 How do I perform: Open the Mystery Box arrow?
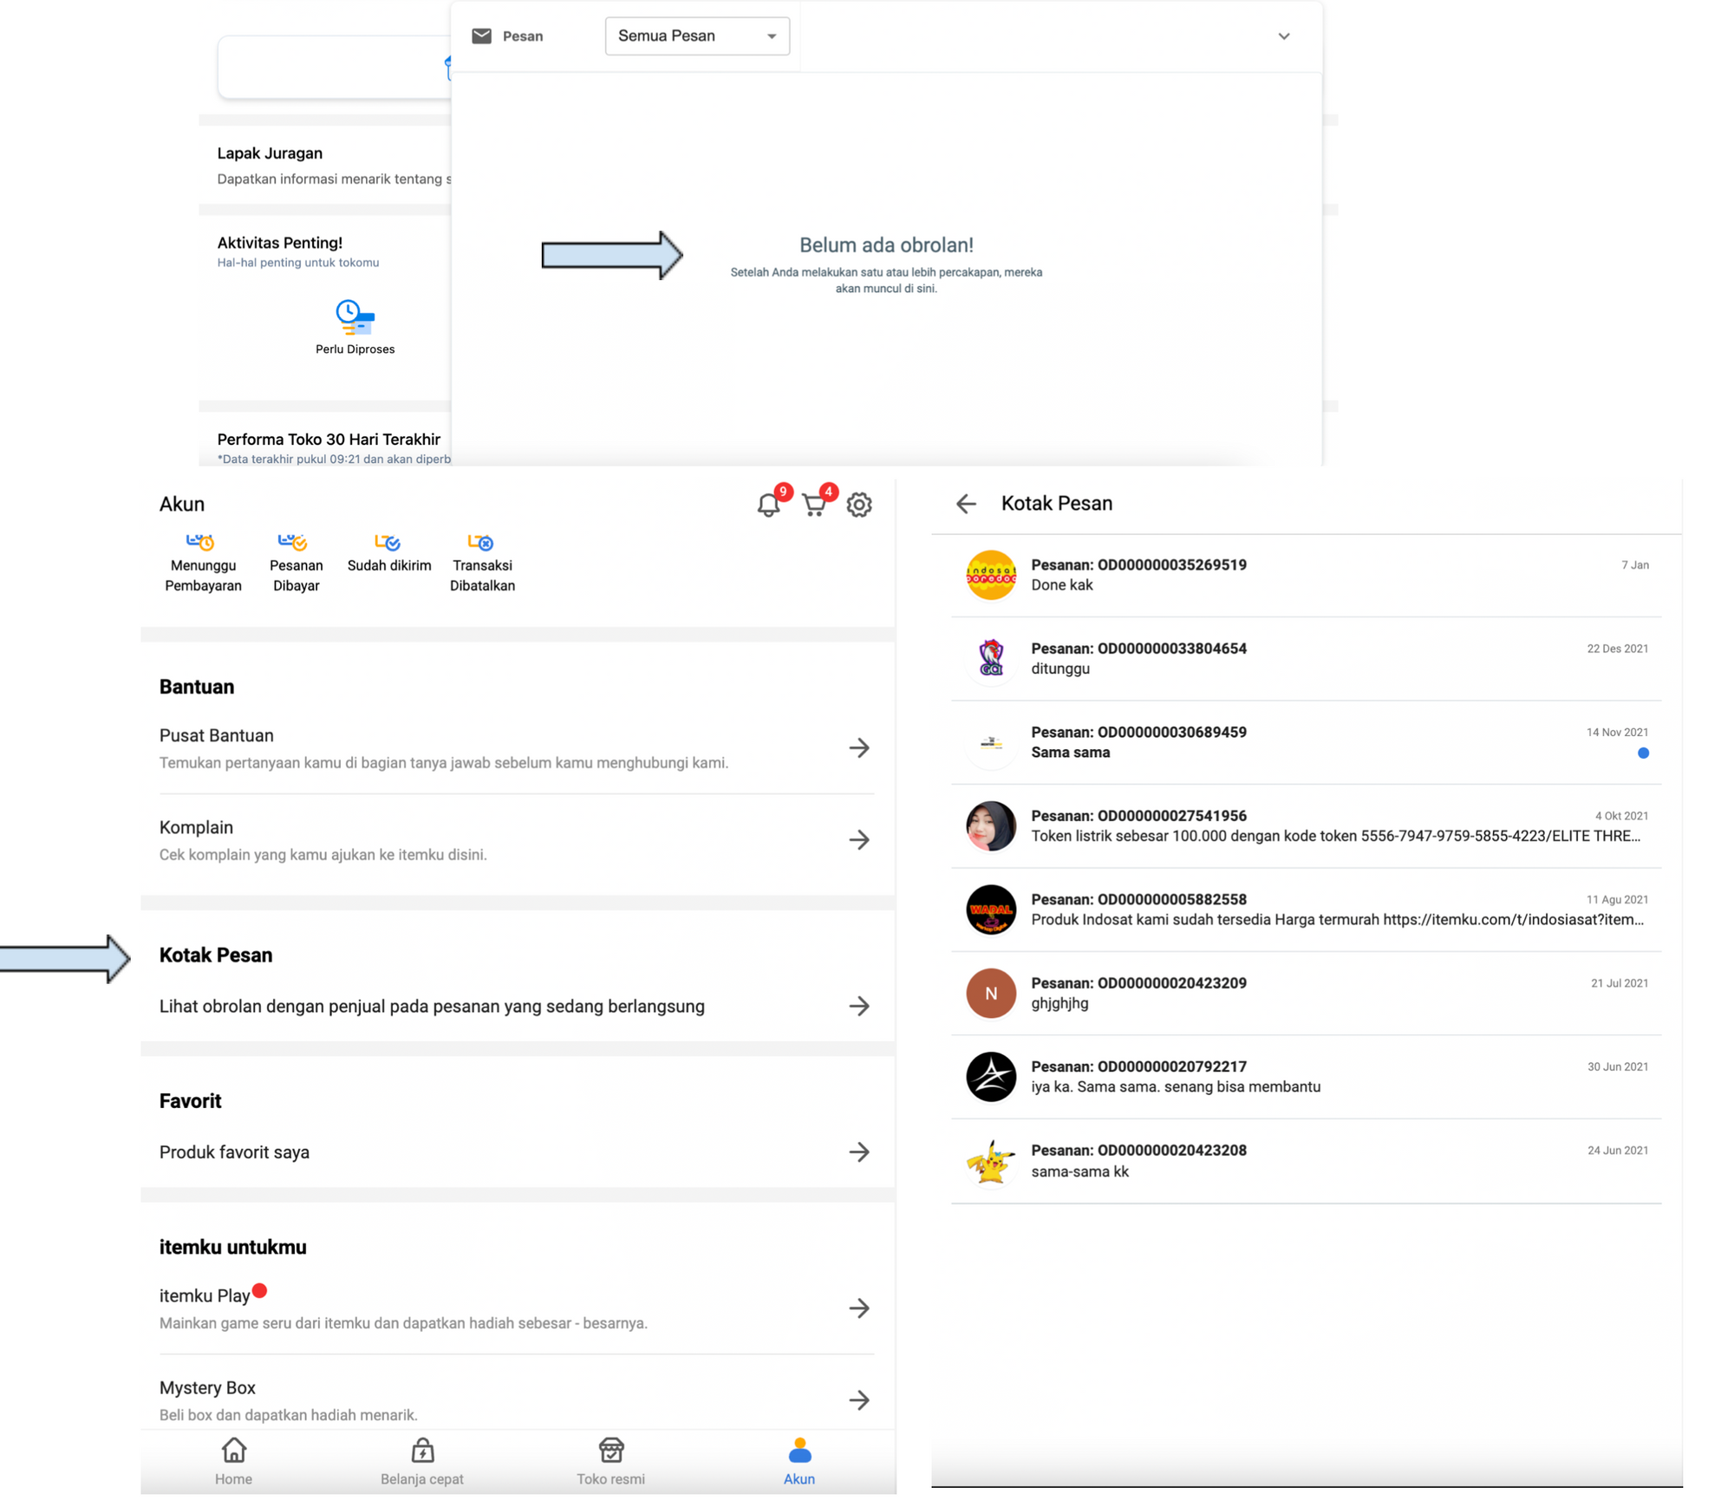point(858,1400)
